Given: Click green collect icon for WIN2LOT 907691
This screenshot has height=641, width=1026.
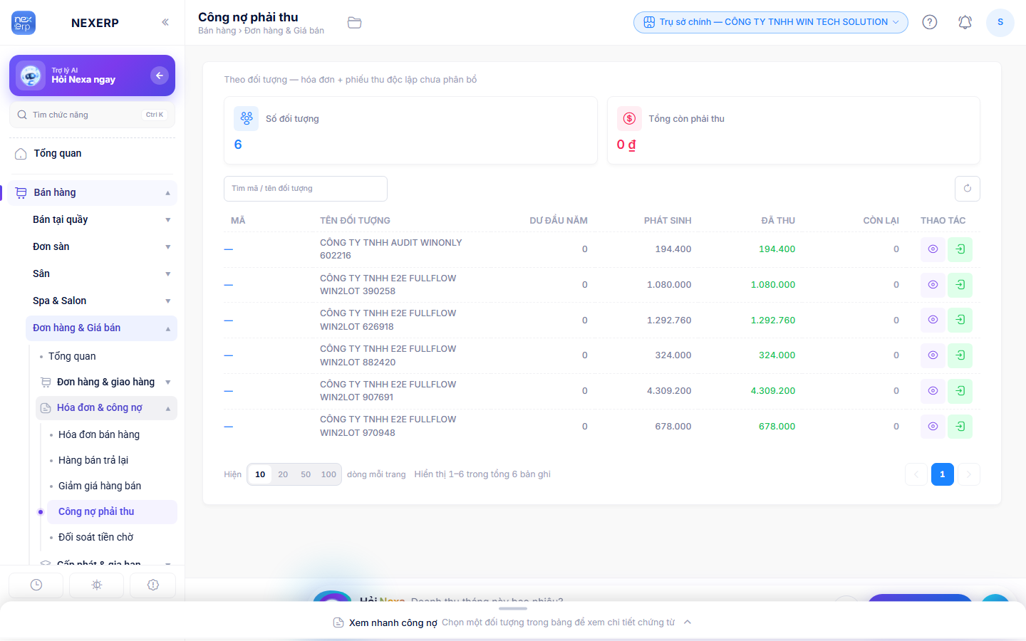Looking at the screenshot, I should click(x=960, y=391).
